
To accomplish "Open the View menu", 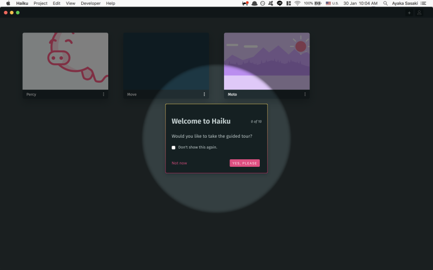I will 70,3.
